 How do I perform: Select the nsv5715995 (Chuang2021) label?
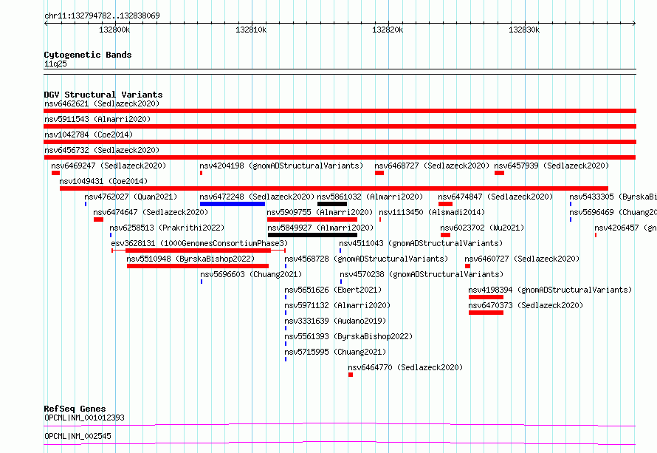pyautogui.click(x=335, y=352)
